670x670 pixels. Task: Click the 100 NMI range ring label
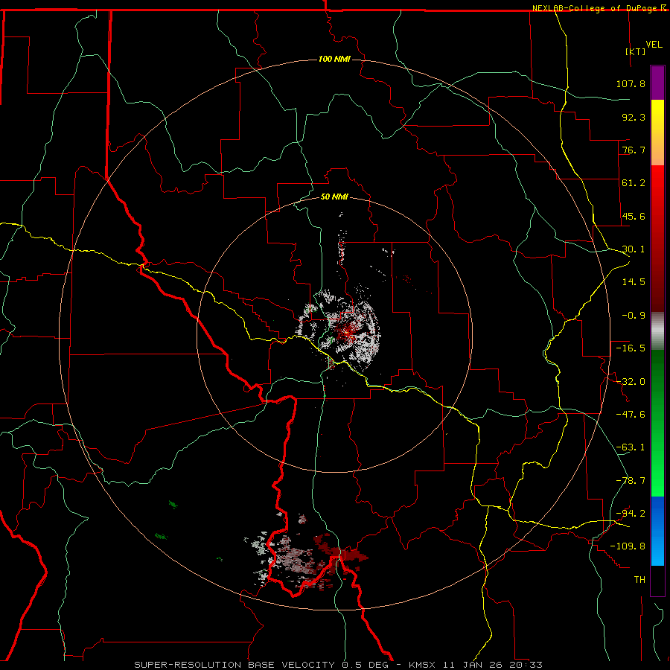click(334, 59)
